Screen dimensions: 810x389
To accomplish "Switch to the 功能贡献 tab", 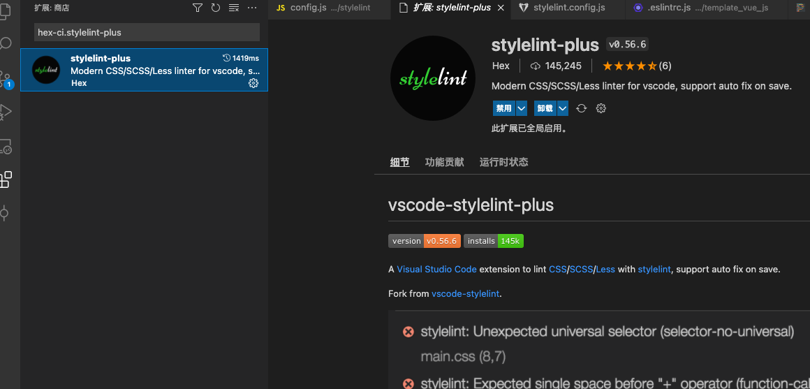I will (x=444, y=162).
